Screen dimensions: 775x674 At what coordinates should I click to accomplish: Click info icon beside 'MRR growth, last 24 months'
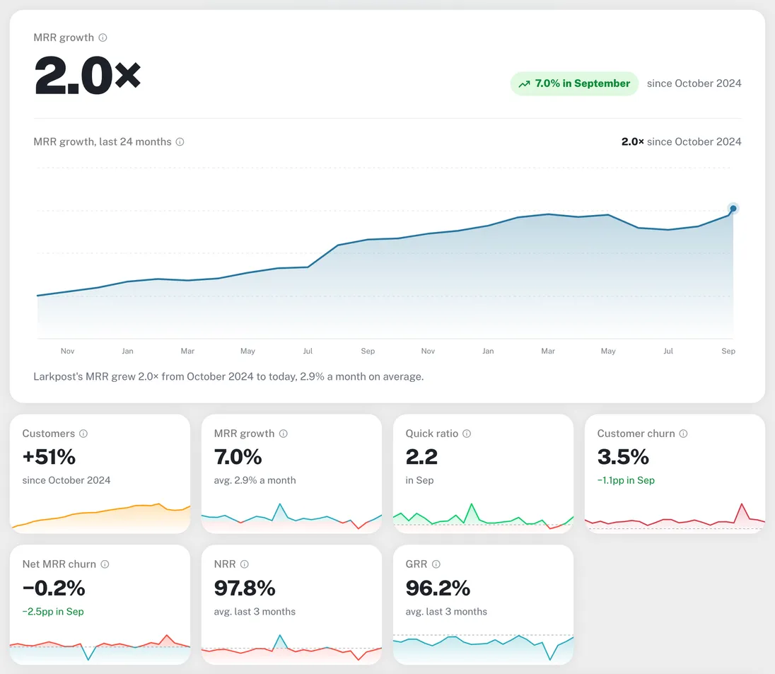(x=180, y=142)
